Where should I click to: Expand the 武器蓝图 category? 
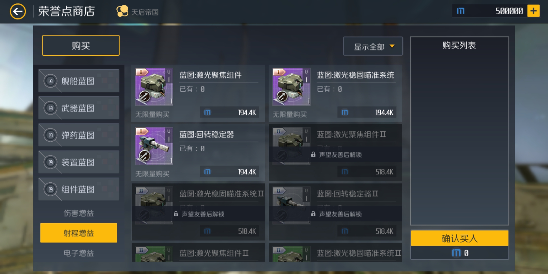point(79,108)
